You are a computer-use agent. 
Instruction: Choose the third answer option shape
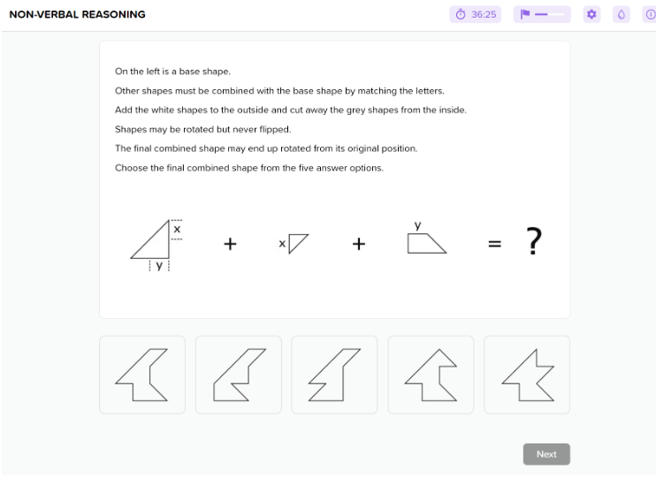point(334,375)
